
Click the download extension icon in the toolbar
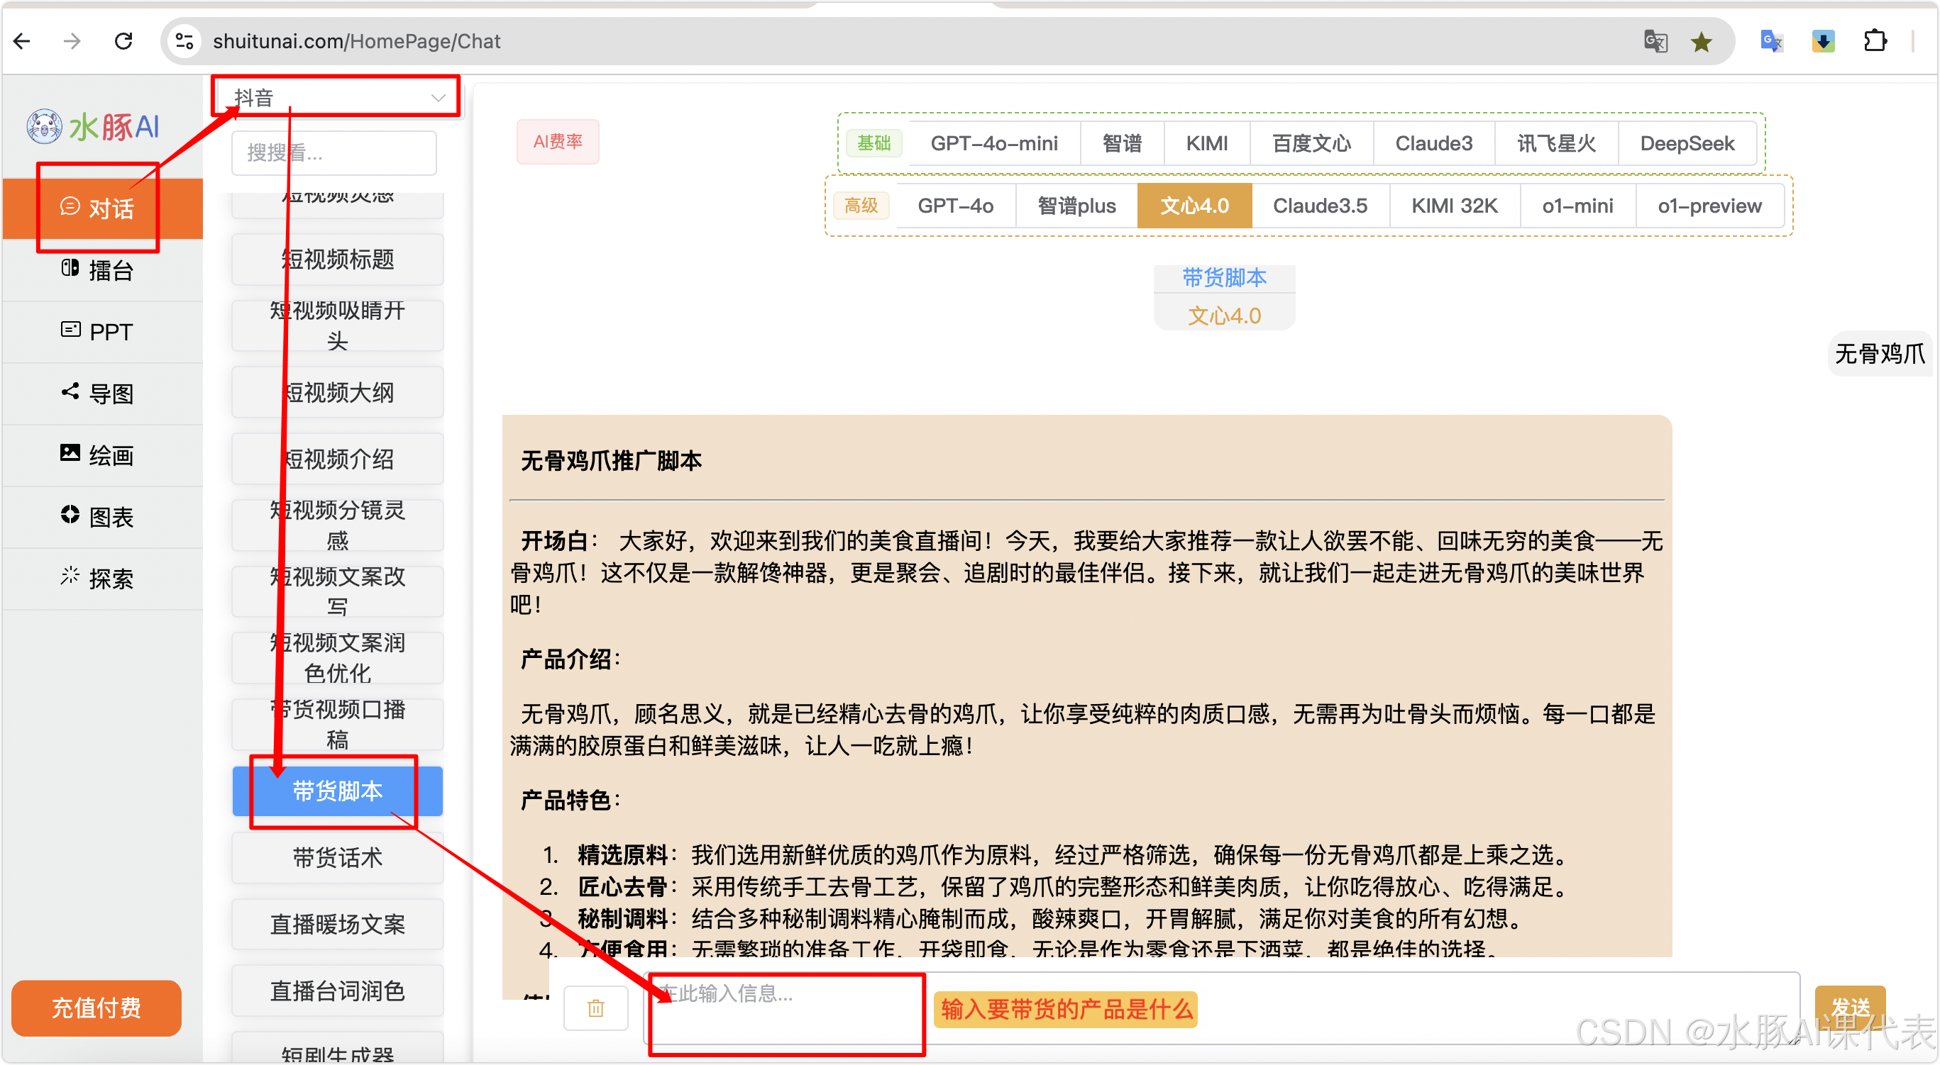point(1823,40)
